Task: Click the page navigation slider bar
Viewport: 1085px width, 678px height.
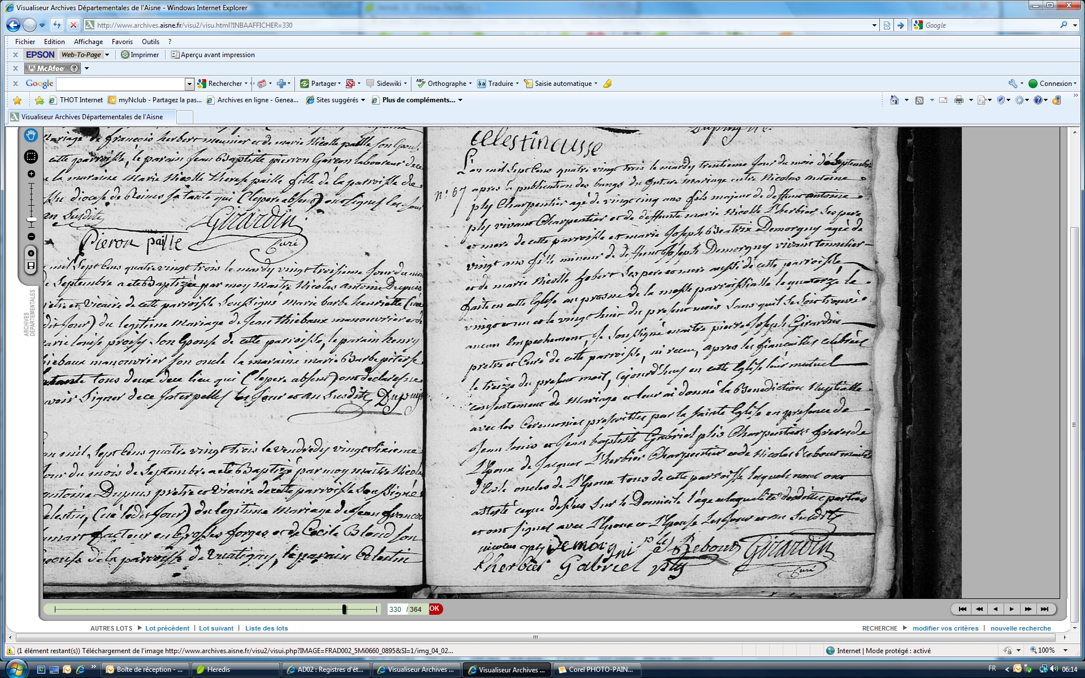Action: pos(215,609)
